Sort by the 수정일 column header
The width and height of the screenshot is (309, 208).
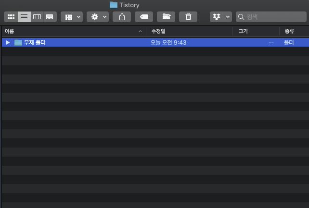189,31
